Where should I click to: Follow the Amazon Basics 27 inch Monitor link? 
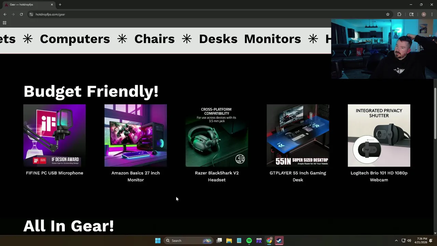pyautogui.click(x=136, y=176)
